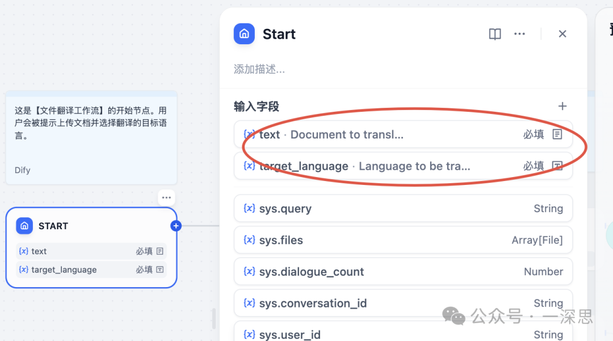Viewport: 613px width, 341px height.
Task: Click the Start title in panel header
Action: coord(279,35)
